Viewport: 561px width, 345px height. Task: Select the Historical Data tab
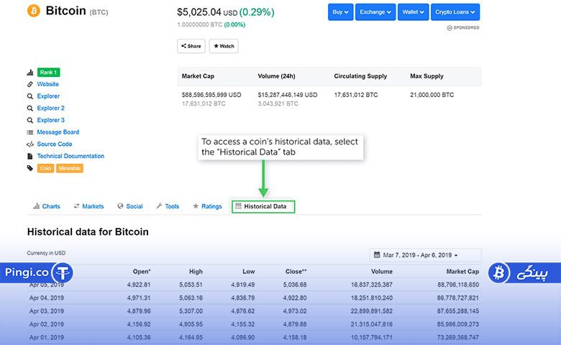coord(263,206)
